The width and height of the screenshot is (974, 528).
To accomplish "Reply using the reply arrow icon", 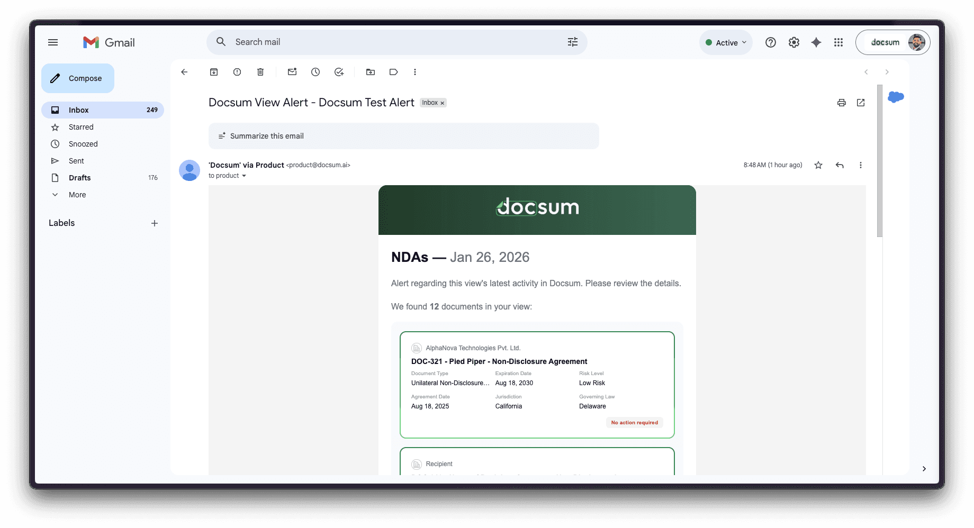I will point(840,165).
